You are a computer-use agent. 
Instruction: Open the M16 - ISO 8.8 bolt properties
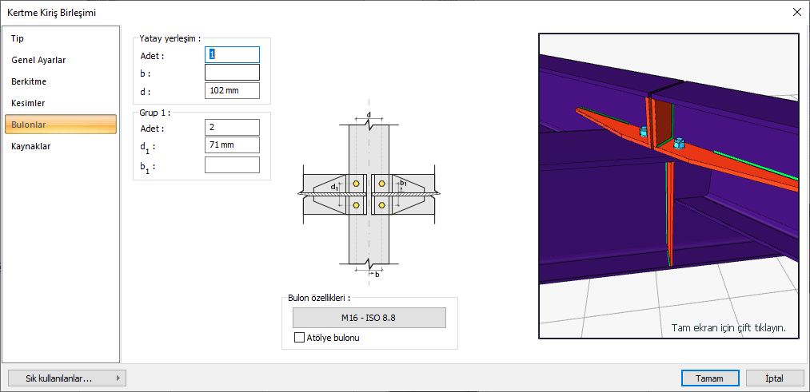click(369, 318)
